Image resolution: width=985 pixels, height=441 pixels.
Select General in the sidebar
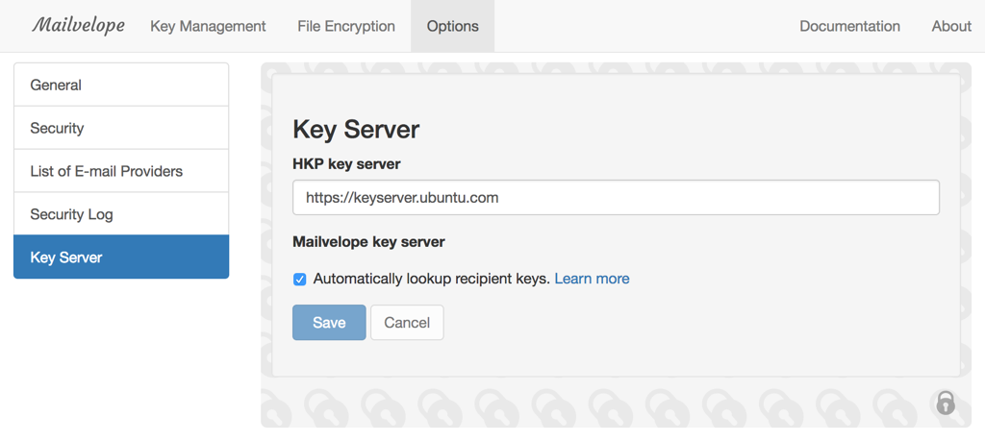pos(121,85)
